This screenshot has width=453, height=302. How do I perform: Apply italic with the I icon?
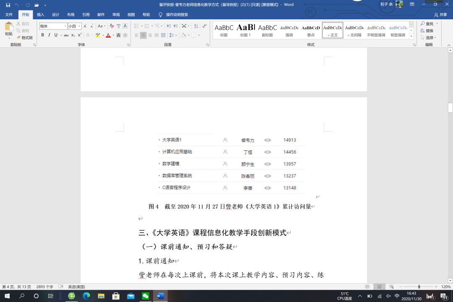(x=49, y=35)
